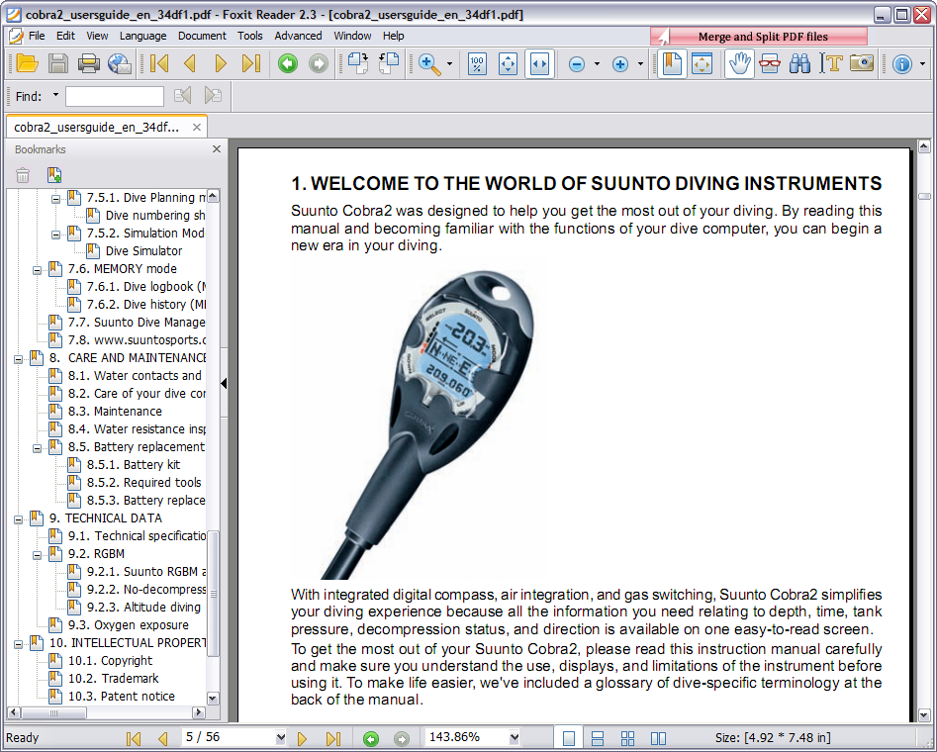937x752 pixels.
Task: Collapse the 8.5. Battery replacement tree node
Action: [38, 447]
